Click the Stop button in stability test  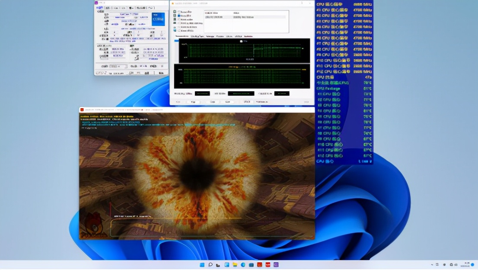[193, 102]
